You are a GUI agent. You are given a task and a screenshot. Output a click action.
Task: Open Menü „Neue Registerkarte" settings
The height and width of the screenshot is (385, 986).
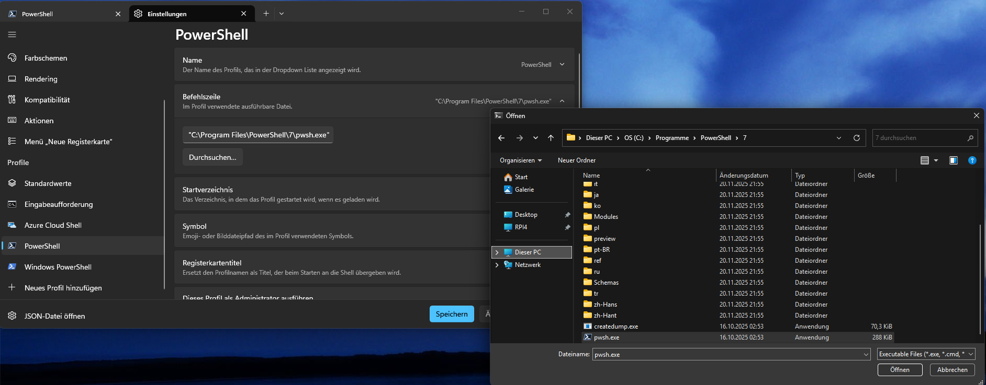point(83,142)
